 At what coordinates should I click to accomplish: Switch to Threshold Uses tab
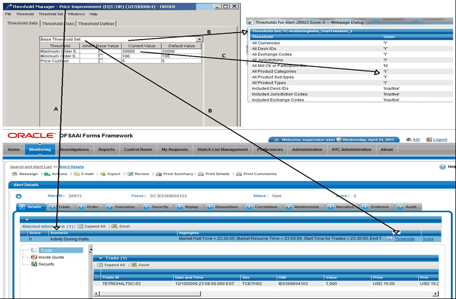pos(58,24)
